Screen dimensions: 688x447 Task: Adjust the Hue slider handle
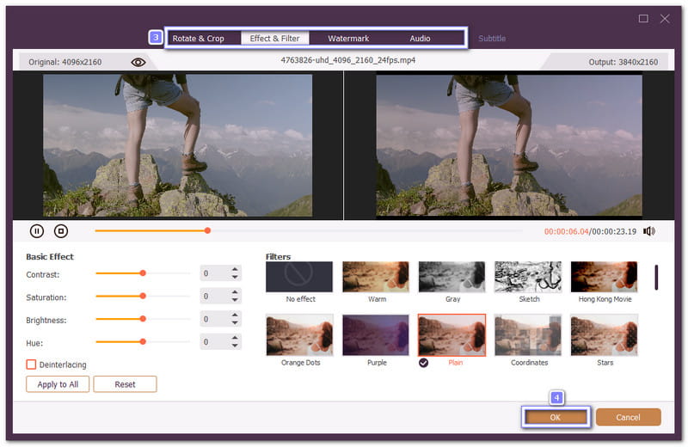click(143, 342)
